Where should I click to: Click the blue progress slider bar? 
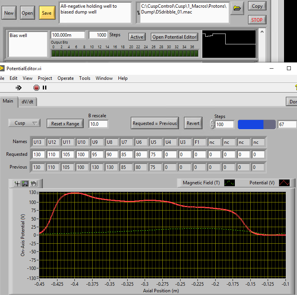point(256,124)
